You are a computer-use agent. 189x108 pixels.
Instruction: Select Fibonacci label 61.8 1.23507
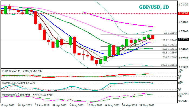(170, 53)
